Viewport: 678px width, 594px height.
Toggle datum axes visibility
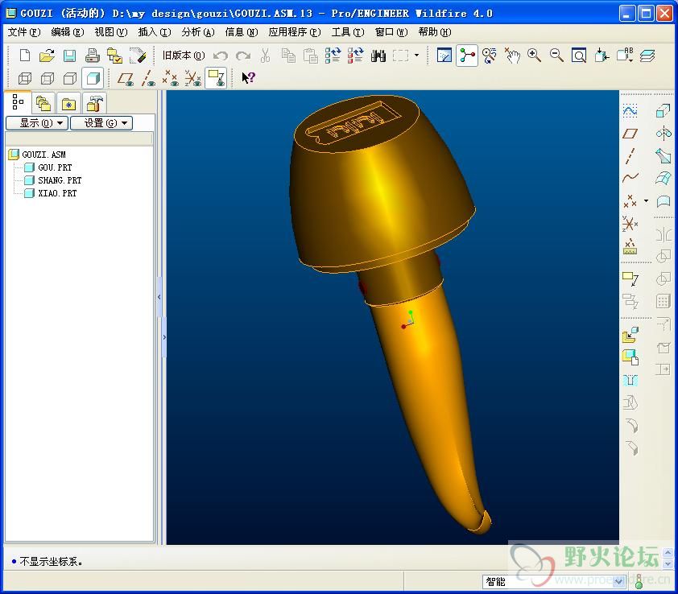coord(148,79)
